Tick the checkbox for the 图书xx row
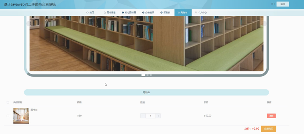The height and width of the screenshot is (134, 304). click(8, 116)
